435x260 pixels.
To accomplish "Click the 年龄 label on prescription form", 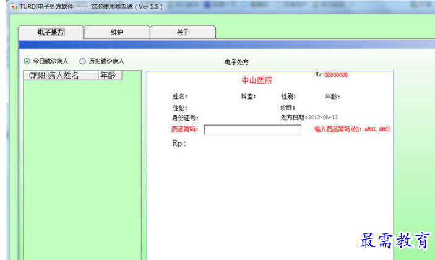I will coord(333,97).
